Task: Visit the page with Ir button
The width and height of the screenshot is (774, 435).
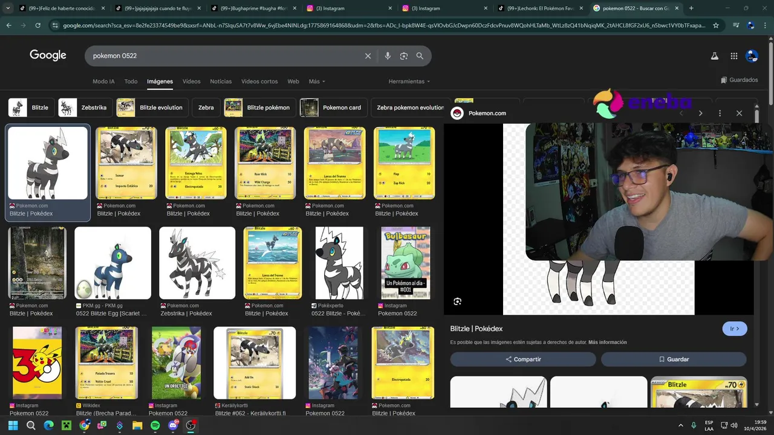Action: [735, 329]
